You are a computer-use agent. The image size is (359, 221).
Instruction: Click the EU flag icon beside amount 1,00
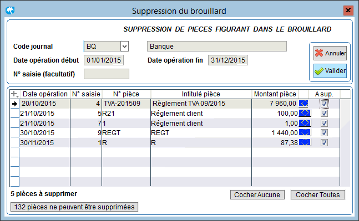[305, 123]
